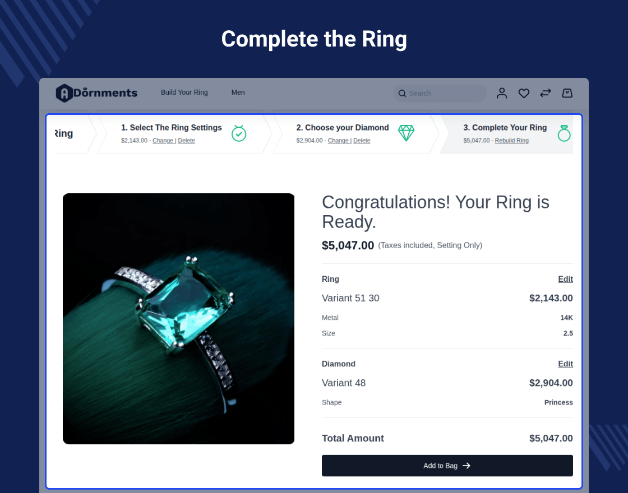The image size is (628, 493).
Task: Click the emerald ring product image
Action: click(x=178, y=319)
